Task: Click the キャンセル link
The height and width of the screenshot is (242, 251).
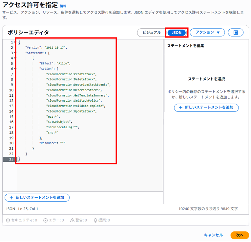Action: 213,235
